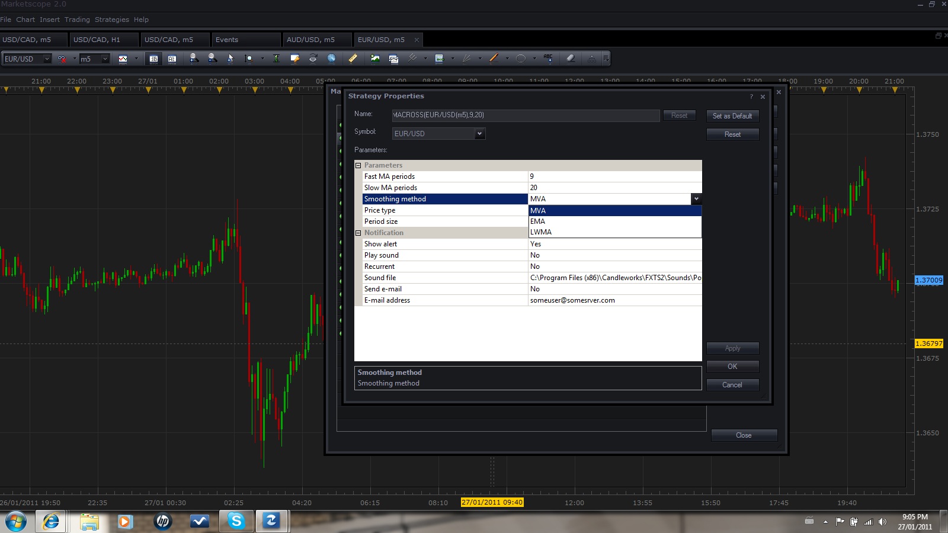Select the cursor pointer tool
Viewport: 948px width, 533px height.
click(230, 59)
